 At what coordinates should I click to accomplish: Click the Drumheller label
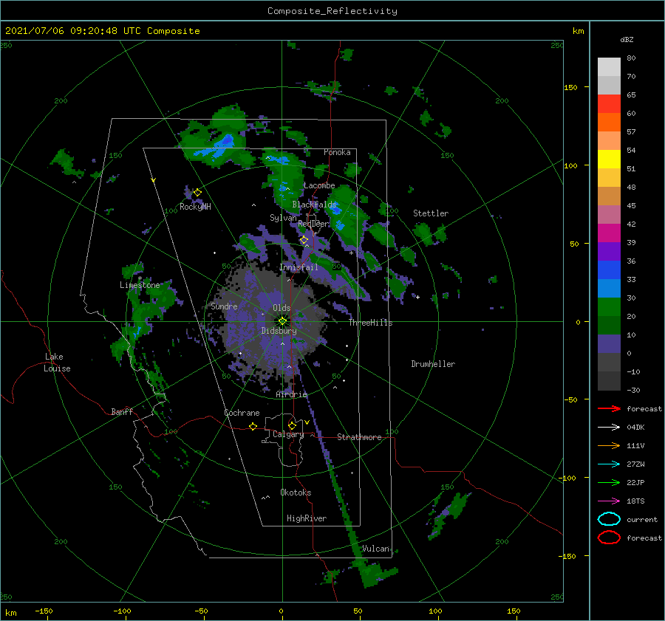pos(433,364)
